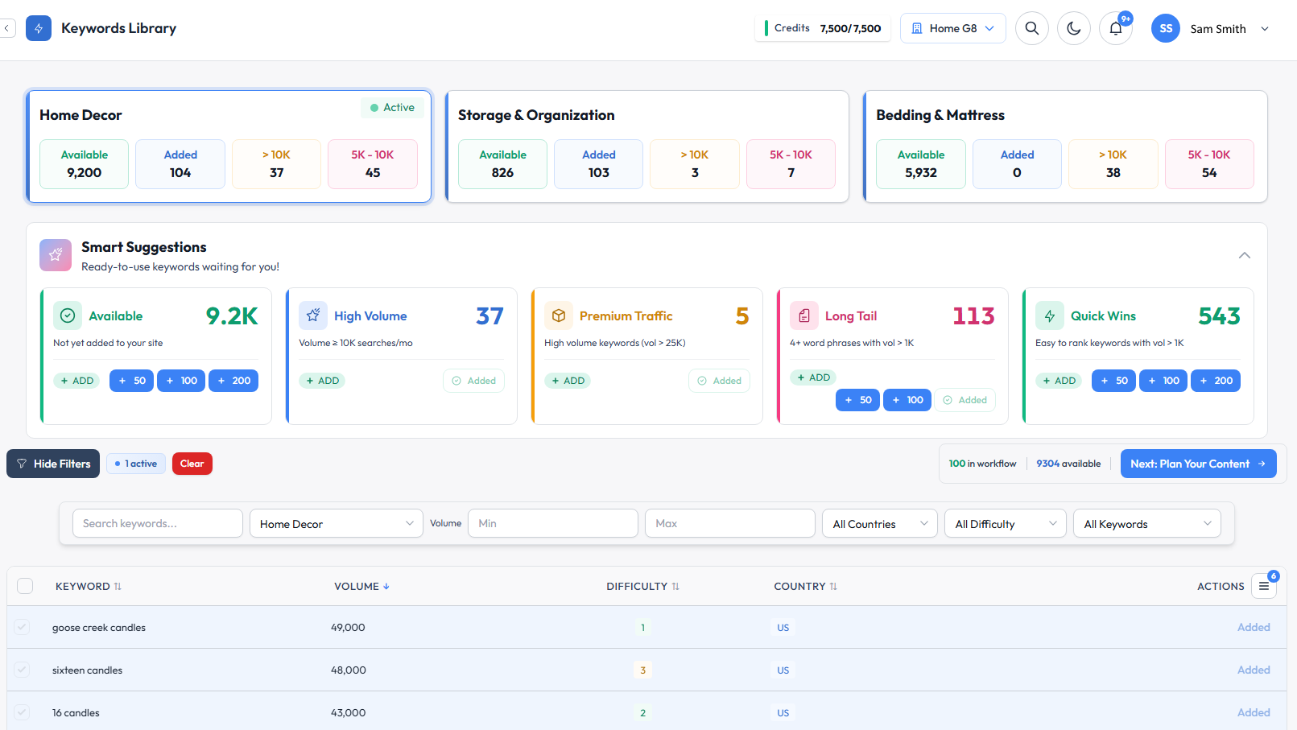Toggle checkbox for goose creek candles row

click(x=22, y=627)
